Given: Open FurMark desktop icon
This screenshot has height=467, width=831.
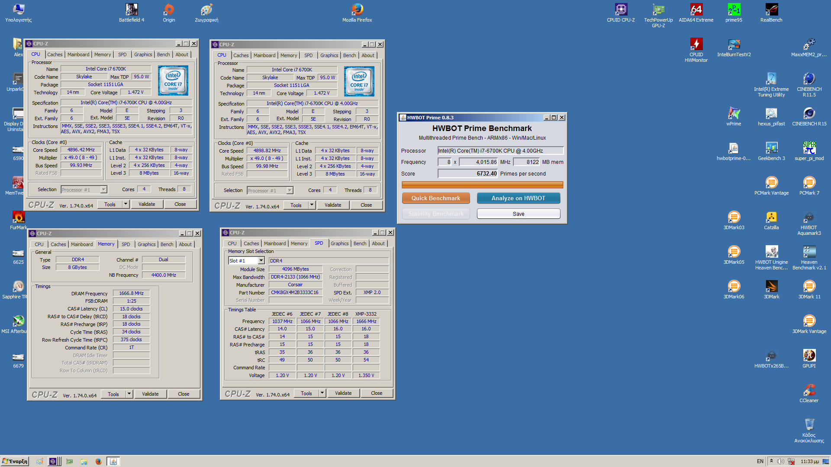Looking at the screenshot, I should click(x=18, y=221).
